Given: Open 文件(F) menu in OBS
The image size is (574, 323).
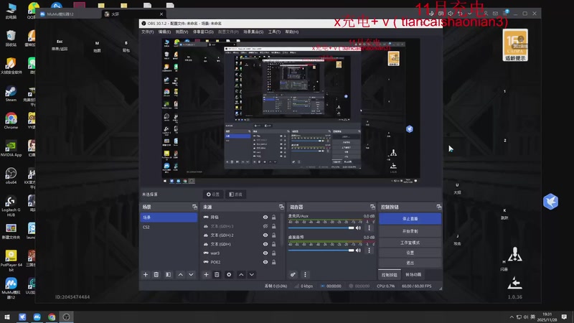Looking at the screenshot, I should pyautogui.click(x=148, y=32).
